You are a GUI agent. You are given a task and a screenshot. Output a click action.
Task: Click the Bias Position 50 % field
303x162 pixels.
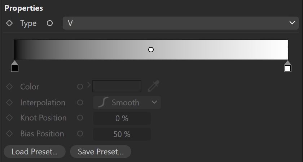pyautogui.click(x=122, y=134)
